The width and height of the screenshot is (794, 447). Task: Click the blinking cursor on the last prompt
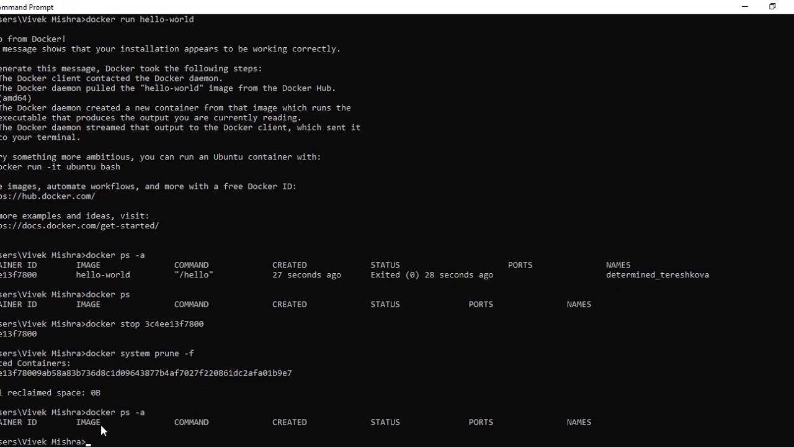tap(89, 445)
